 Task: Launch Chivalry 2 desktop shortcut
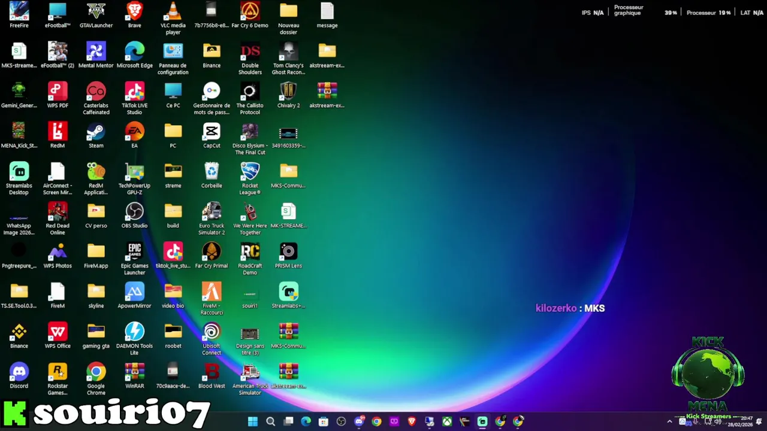pos(288,96)
